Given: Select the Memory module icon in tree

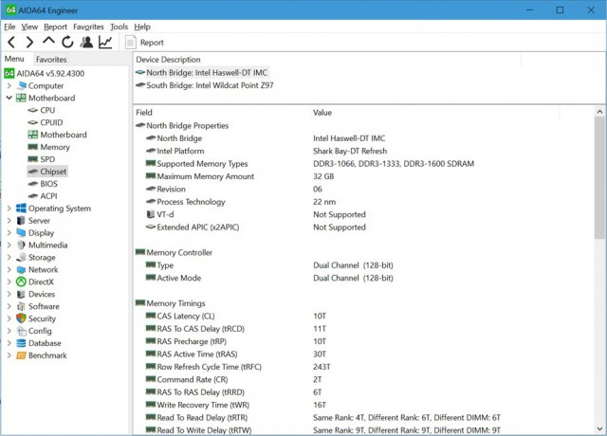Looking at the screenshot, I should [33, 147].
